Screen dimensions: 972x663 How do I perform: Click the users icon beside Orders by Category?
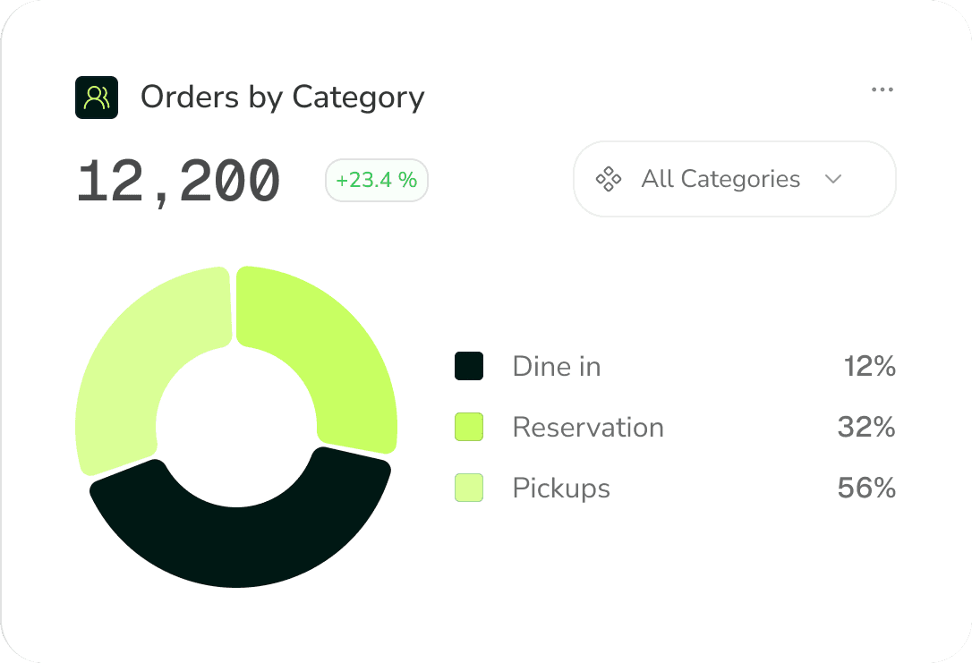tap(97, 98)
